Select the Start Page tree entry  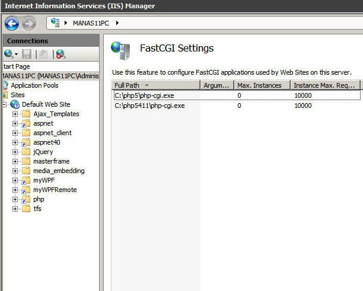coord(17,66)
